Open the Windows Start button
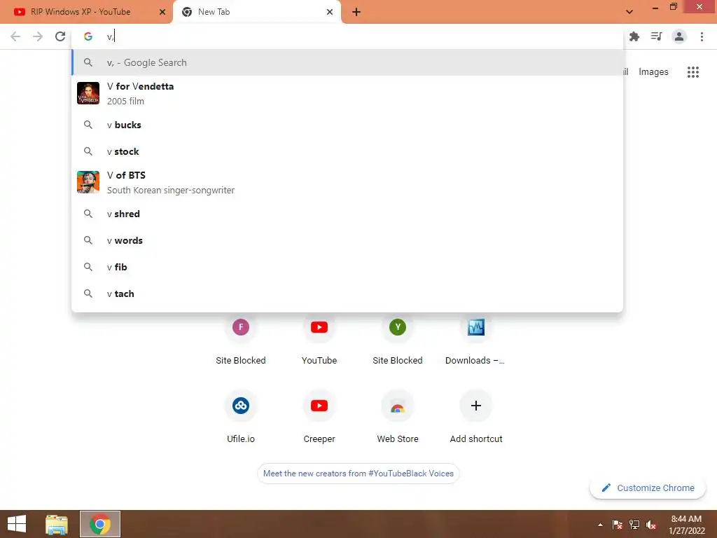 point(17,524)
